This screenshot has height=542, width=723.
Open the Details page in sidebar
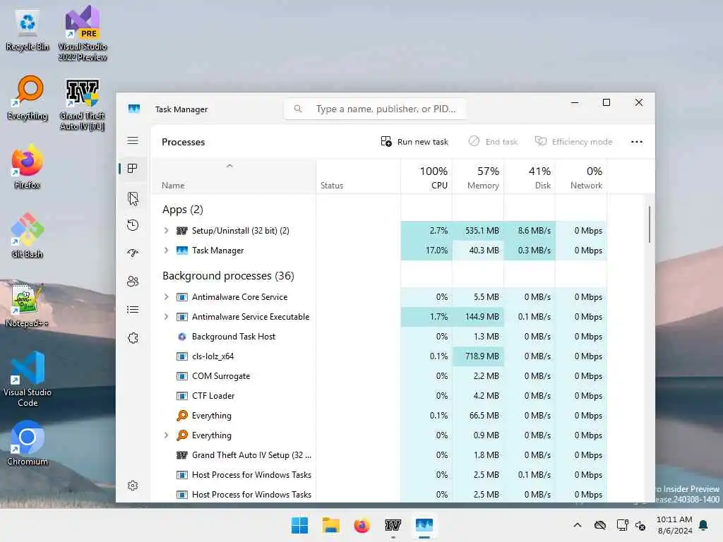[x=133, y=310]
